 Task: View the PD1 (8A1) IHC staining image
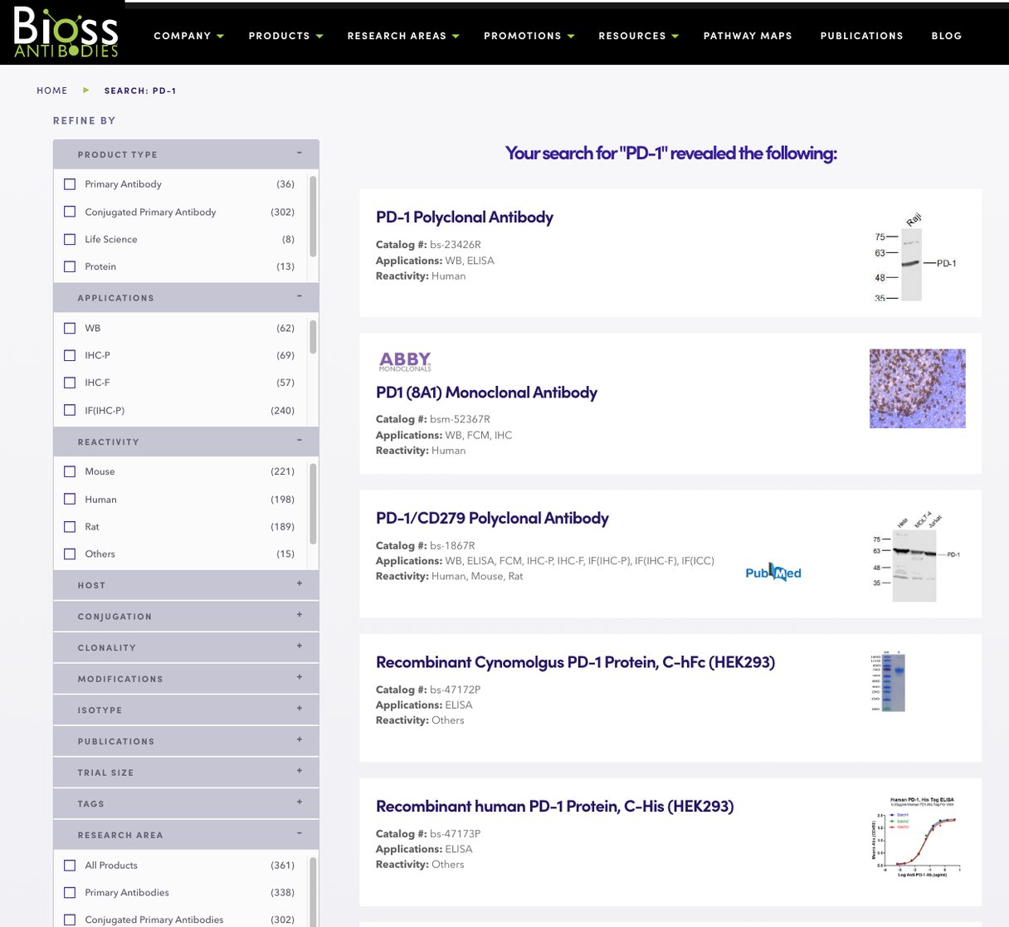point(918,388)
